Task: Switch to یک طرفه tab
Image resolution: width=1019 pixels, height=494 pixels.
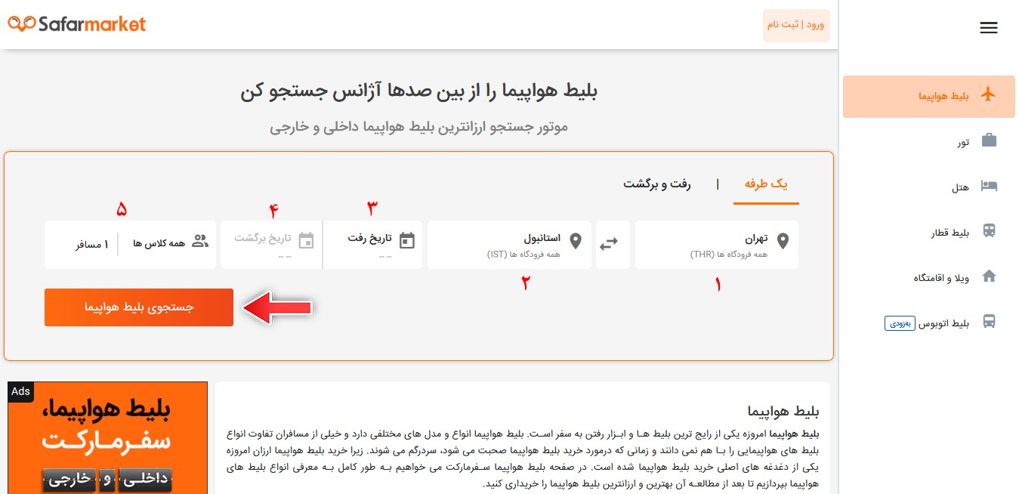Action: 766,184
